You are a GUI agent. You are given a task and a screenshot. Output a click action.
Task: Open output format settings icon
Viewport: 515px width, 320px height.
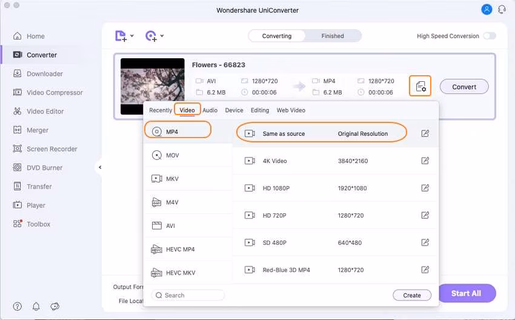coord(420,86)
